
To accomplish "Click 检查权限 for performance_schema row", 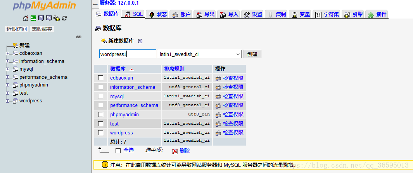I will (233, 105).
